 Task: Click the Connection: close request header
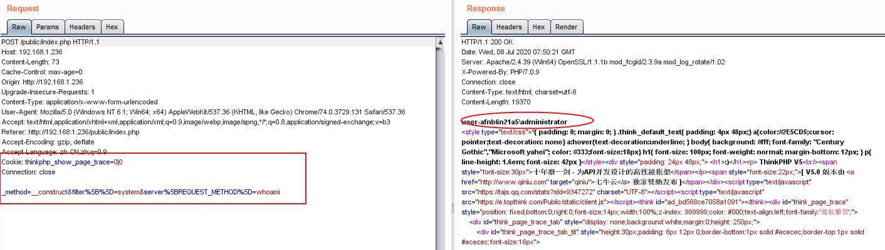(x=28, y=172)
